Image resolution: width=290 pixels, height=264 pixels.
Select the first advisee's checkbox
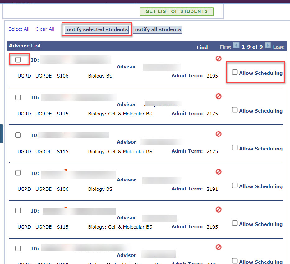pyautogui.click(x=18, y=60)
